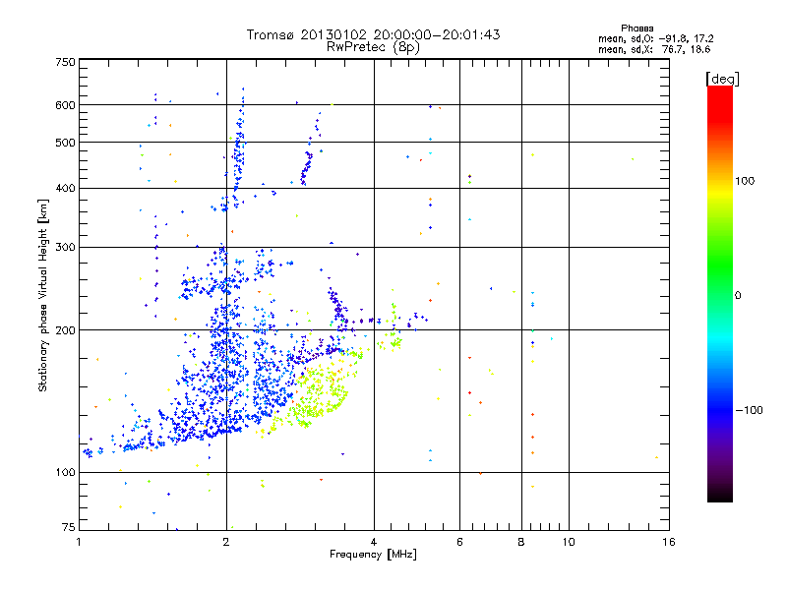This screenshot has height=590, width=787.
Task: Click the '400' y-axis tick label
Action: coord(65,189)
